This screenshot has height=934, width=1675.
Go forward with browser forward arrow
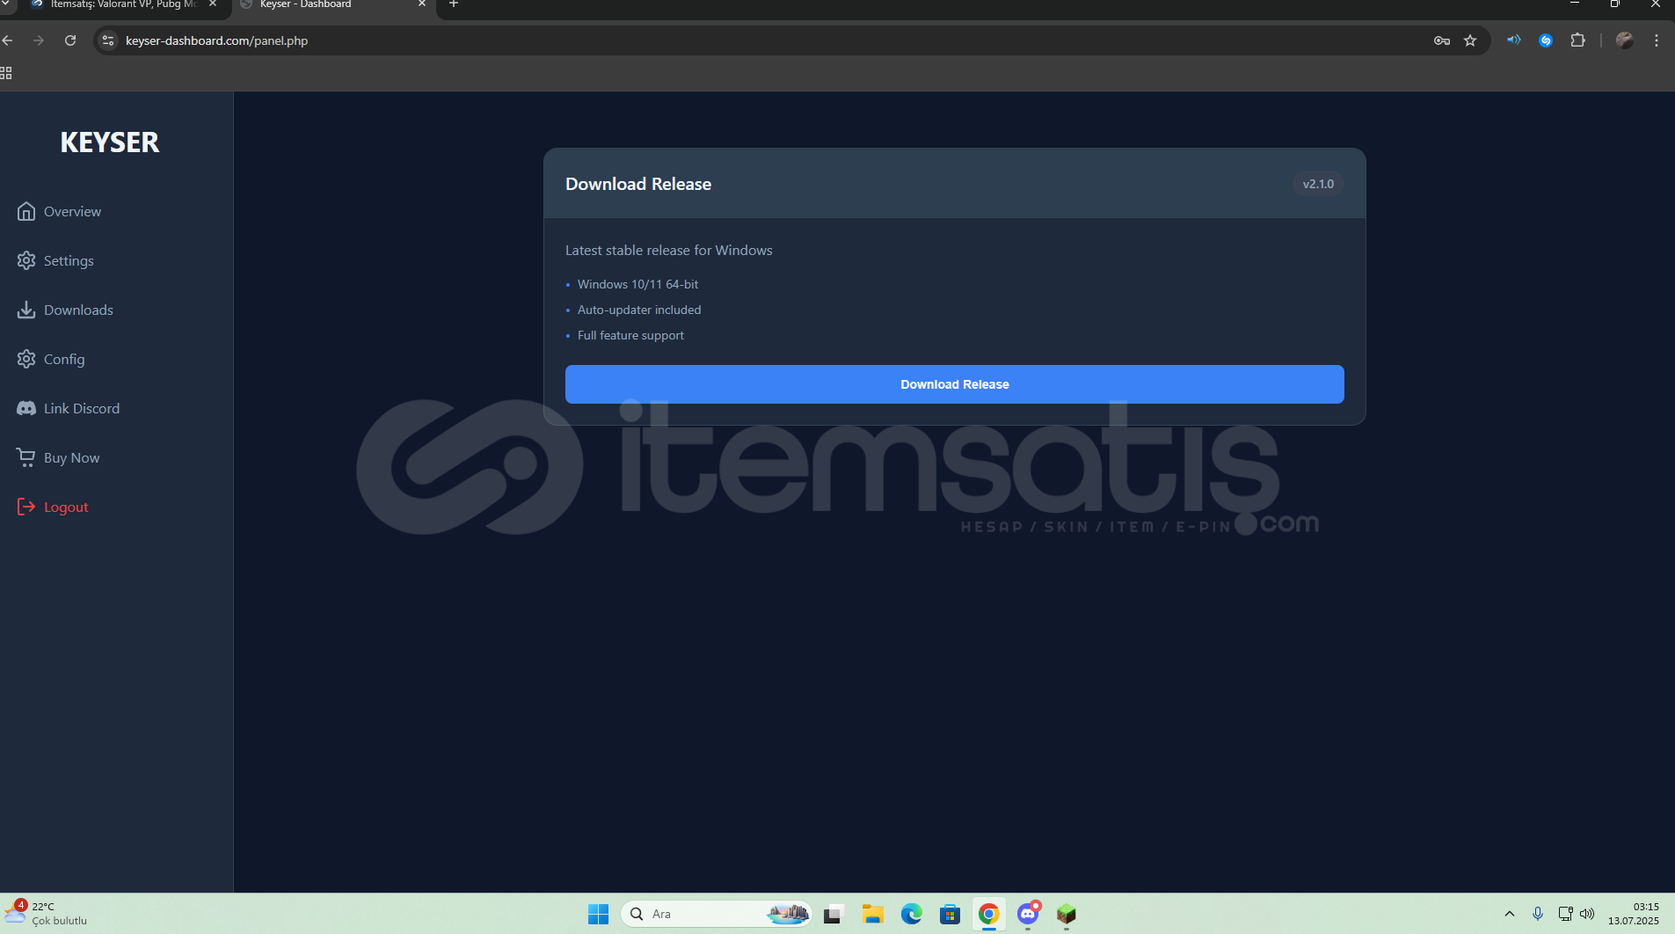point(39,40)
